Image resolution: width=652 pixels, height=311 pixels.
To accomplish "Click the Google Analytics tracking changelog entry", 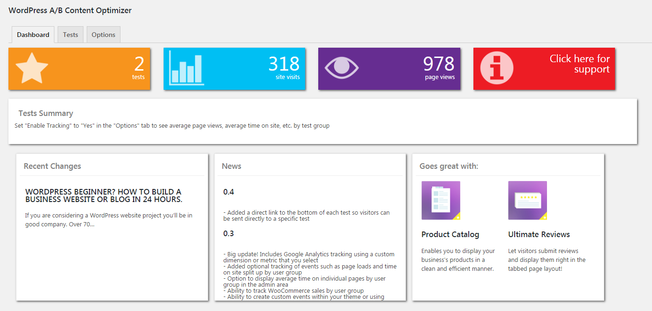I will (309, 257).
